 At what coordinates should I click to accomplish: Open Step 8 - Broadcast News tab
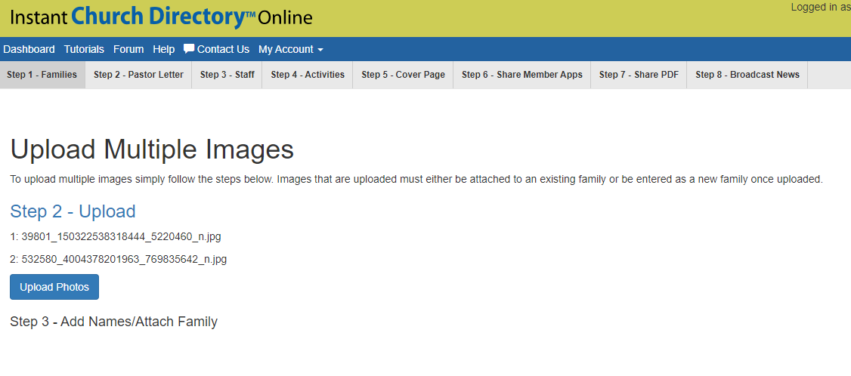tap(747, 75)
